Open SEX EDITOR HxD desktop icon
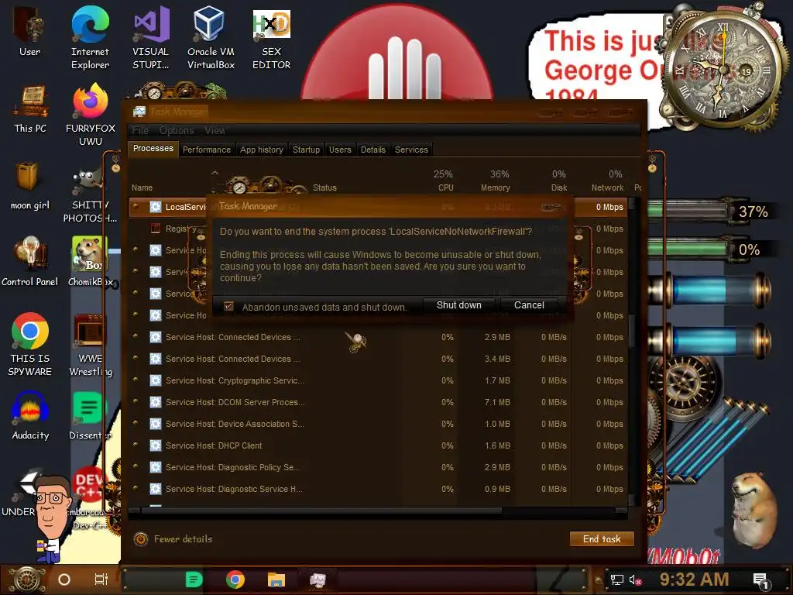793x595 pixels. pos(271,39)
